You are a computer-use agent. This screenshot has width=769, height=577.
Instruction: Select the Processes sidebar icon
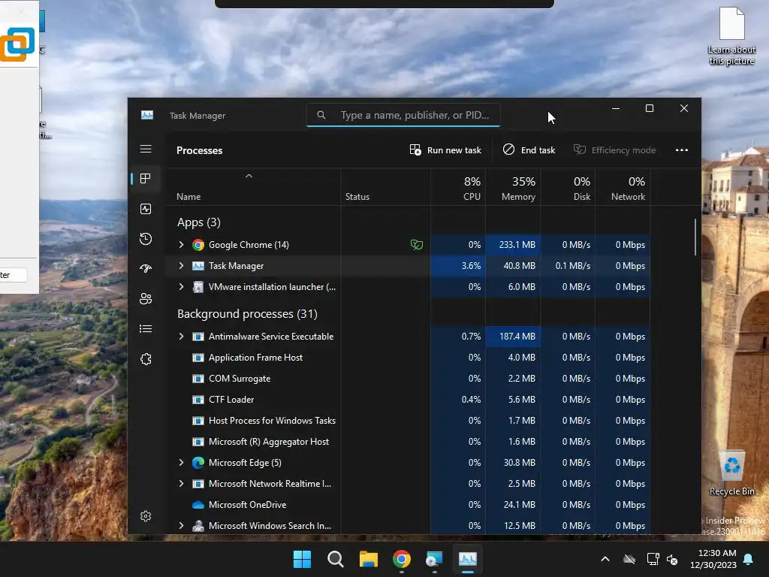(x=146, y=179)
